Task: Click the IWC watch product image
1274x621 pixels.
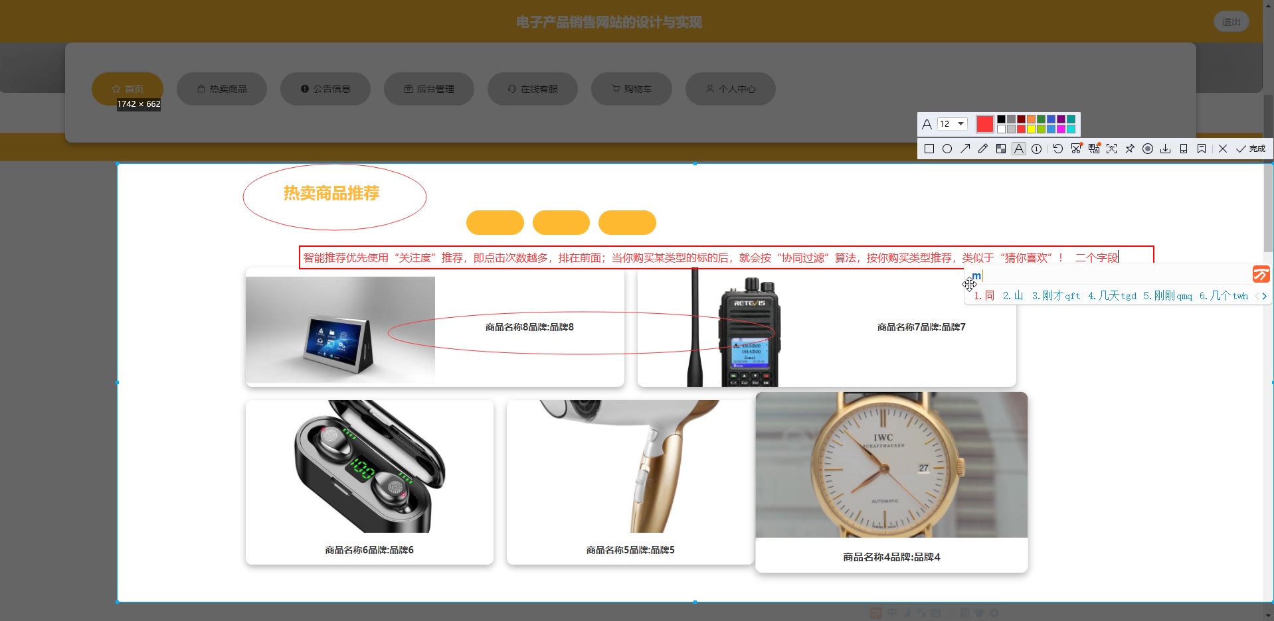Action: click(x=891, y=465)
